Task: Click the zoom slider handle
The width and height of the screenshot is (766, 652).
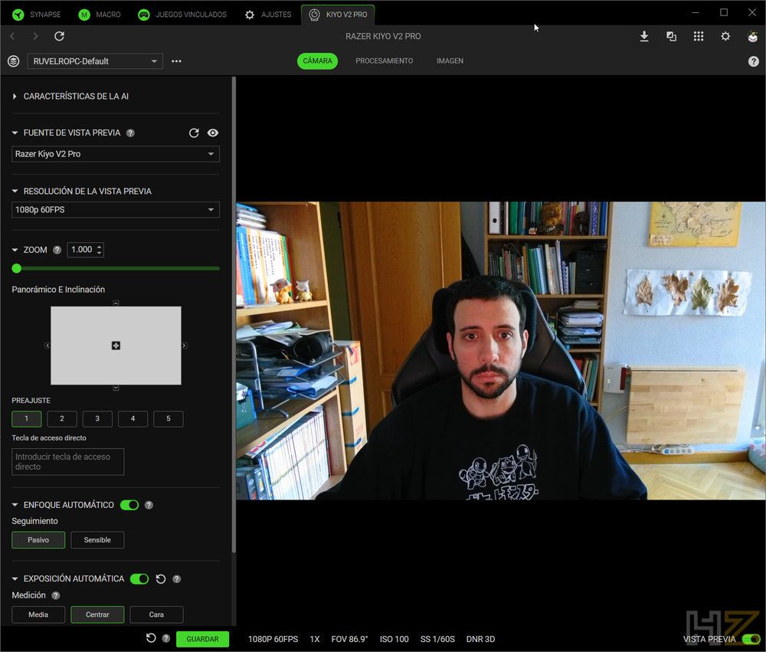Action: tap(17, 268)
